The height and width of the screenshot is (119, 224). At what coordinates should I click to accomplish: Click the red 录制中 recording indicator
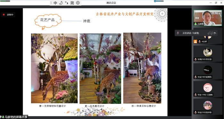click(x=8, y=15)
